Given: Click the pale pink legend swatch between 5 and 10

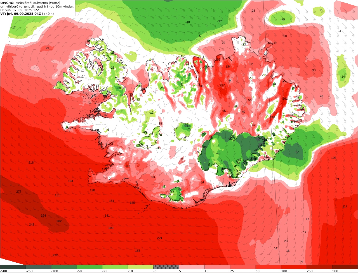Looking at the screenshot, I should (x=192, y=267).
